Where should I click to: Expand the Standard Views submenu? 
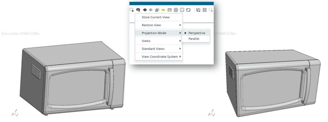tap(159, 49)
